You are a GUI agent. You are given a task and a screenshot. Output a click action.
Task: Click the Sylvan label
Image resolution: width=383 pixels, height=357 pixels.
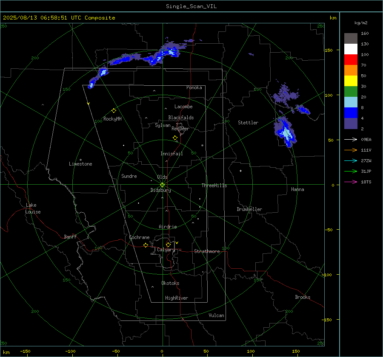click(163, 125)
